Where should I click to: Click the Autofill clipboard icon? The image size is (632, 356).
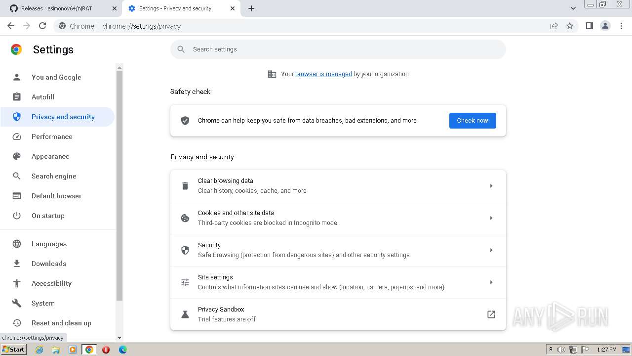[x=17, y=97]
